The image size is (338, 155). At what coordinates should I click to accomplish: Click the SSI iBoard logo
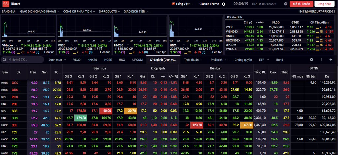pyautogui.click(x=12, y=4)
